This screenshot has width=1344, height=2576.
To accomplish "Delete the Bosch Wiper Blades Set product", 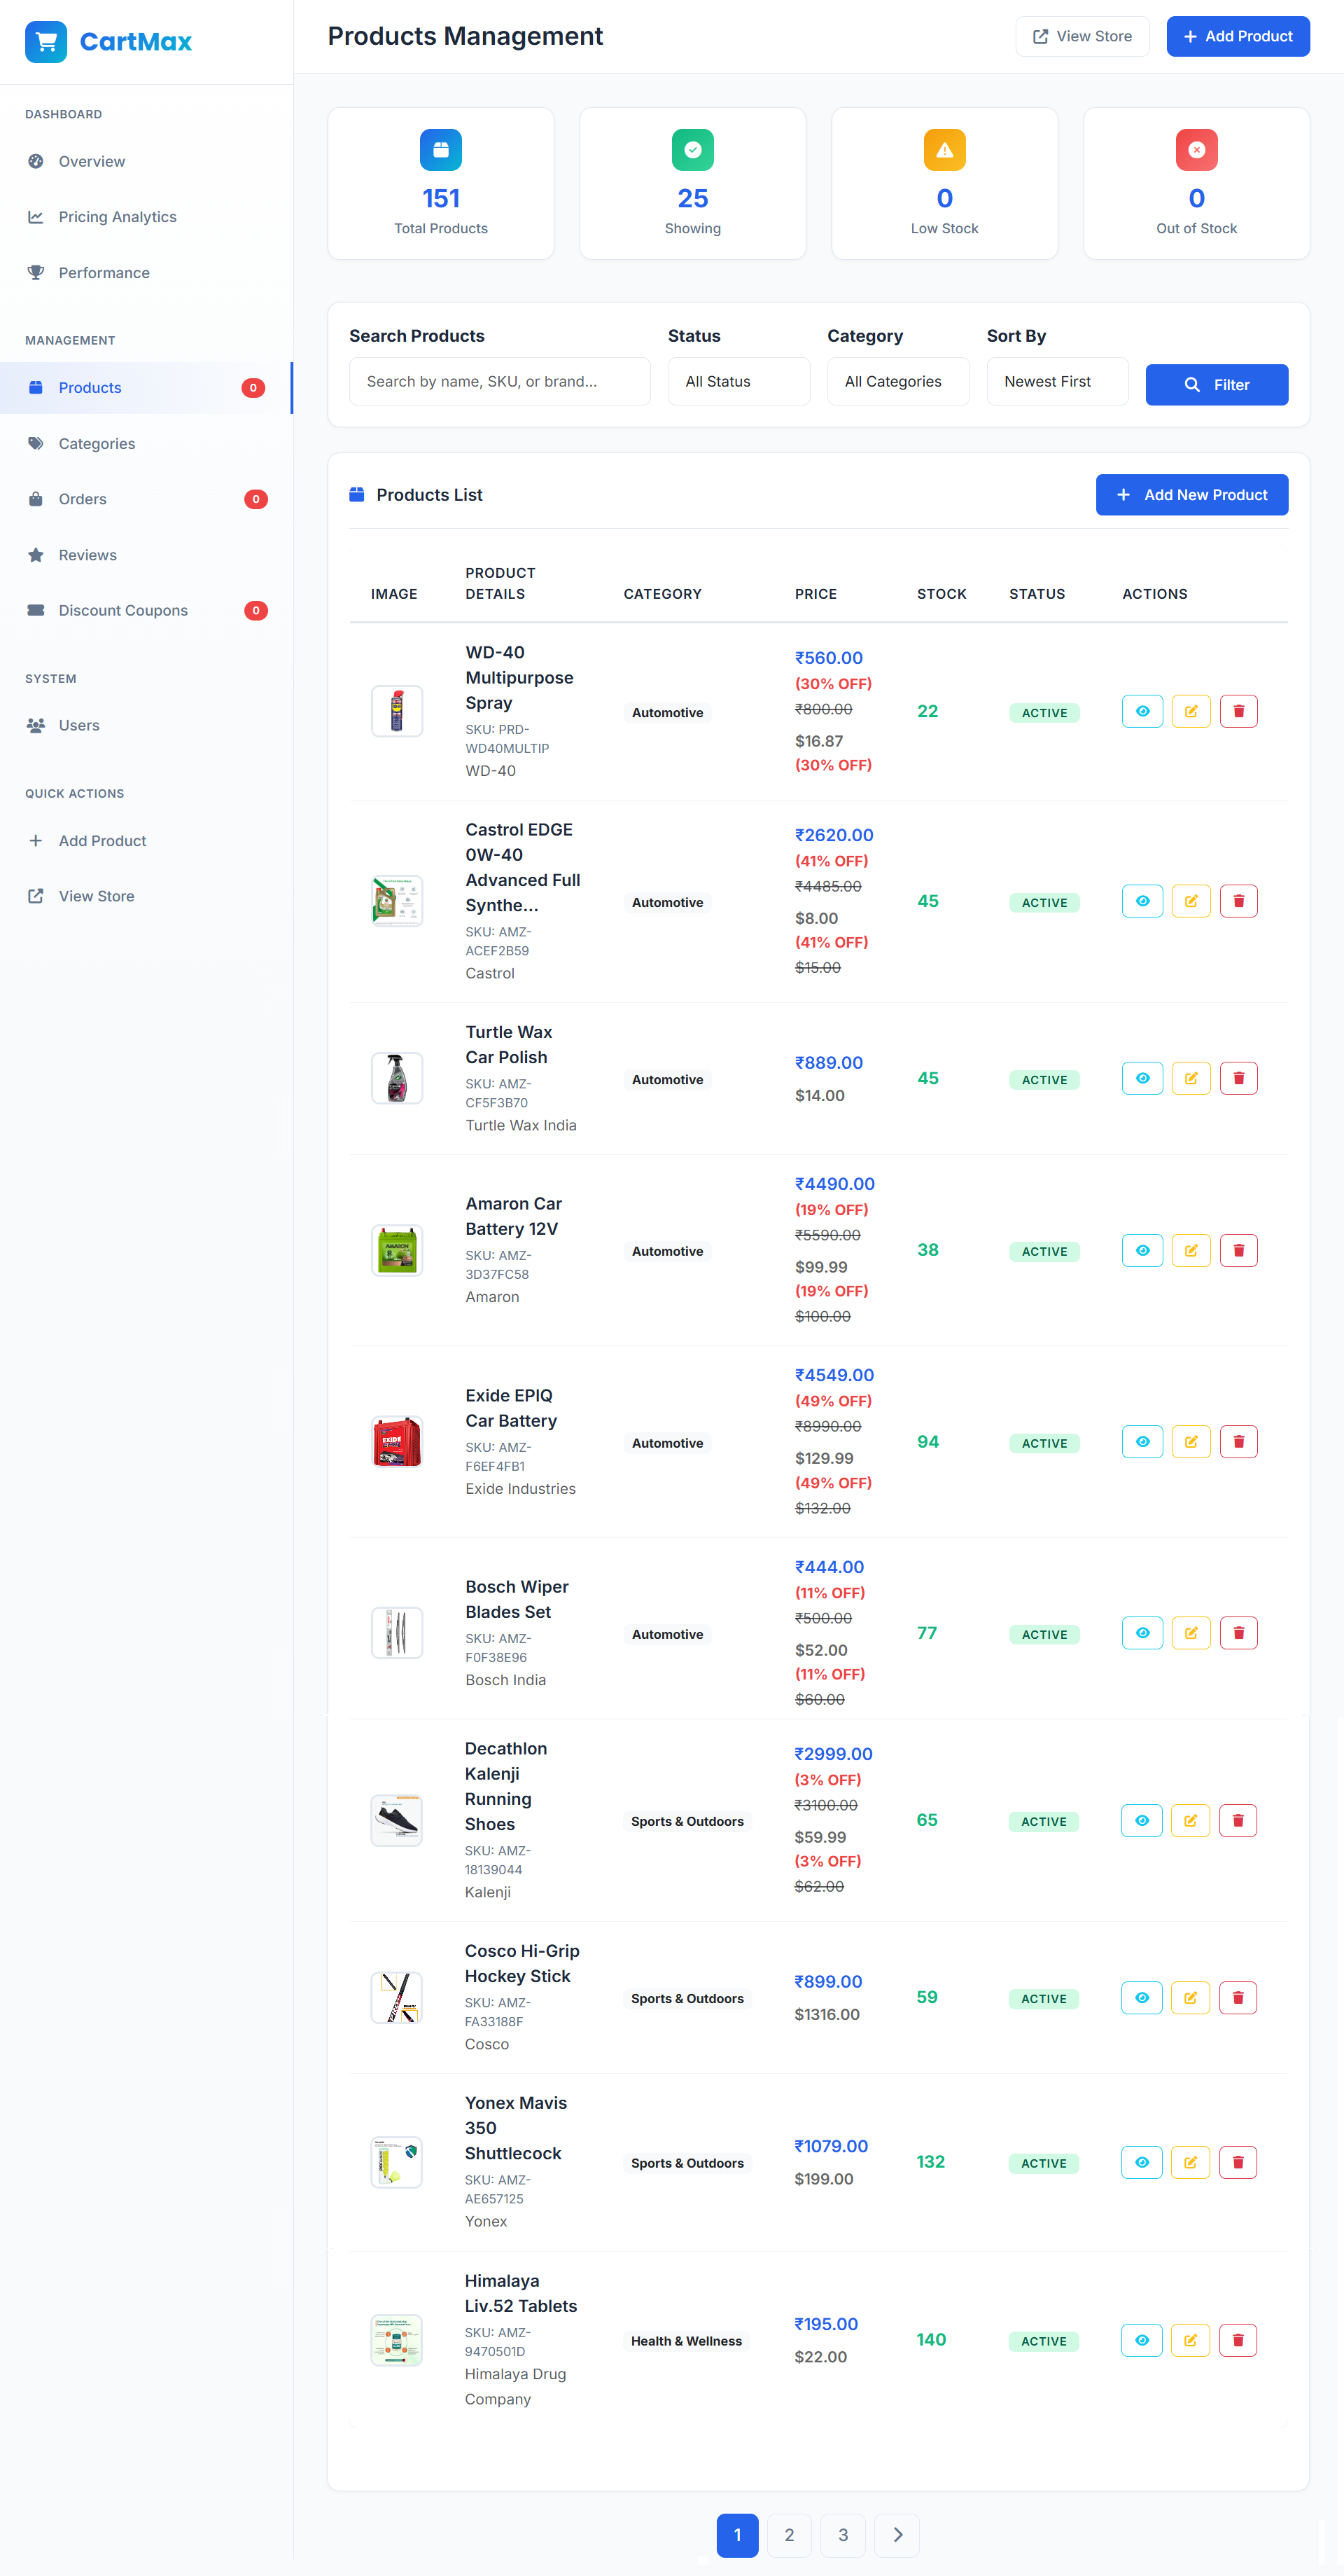I will point(1238,1633).
